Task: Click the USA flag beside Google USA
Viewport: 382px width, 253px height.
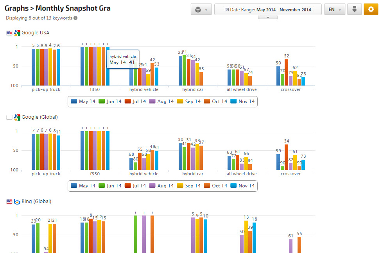Action: tap(9, 33)
